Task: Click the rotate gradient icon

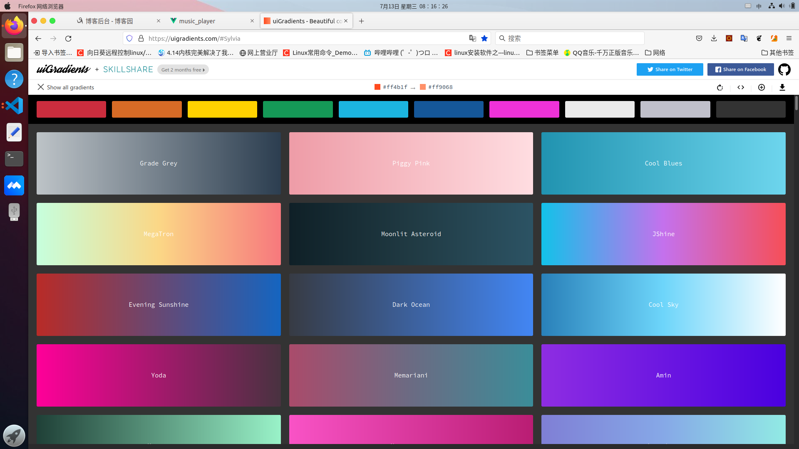Action: [720, 87]
